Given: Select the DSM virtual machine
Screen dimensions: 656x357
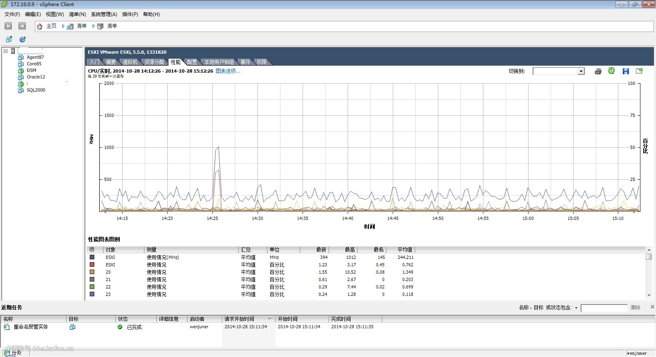Looking at the screenshot, I should pyautogui.click(x=32, y=70).
